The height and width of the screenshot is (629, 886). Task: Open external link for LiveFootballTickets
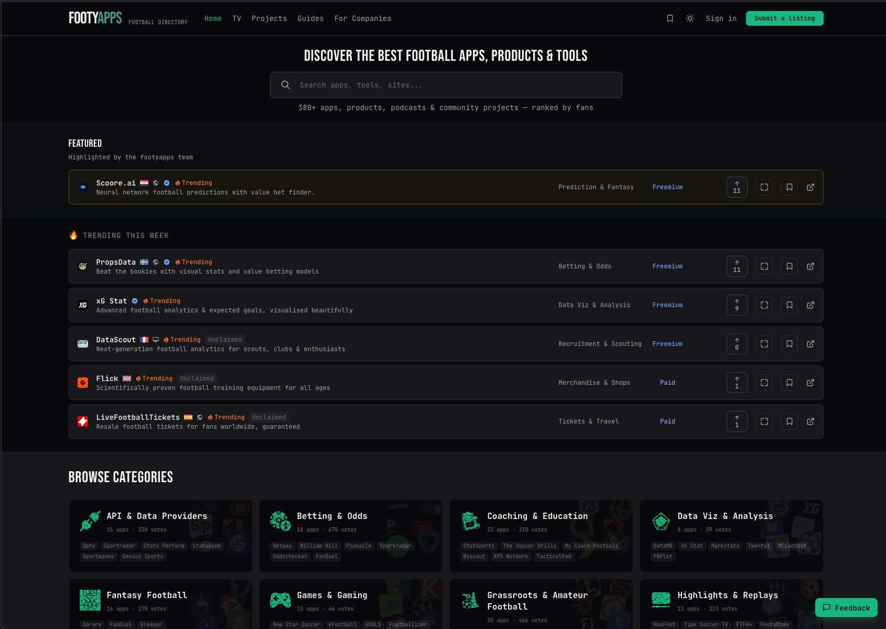pyautogui.click(x=810, y=421)
